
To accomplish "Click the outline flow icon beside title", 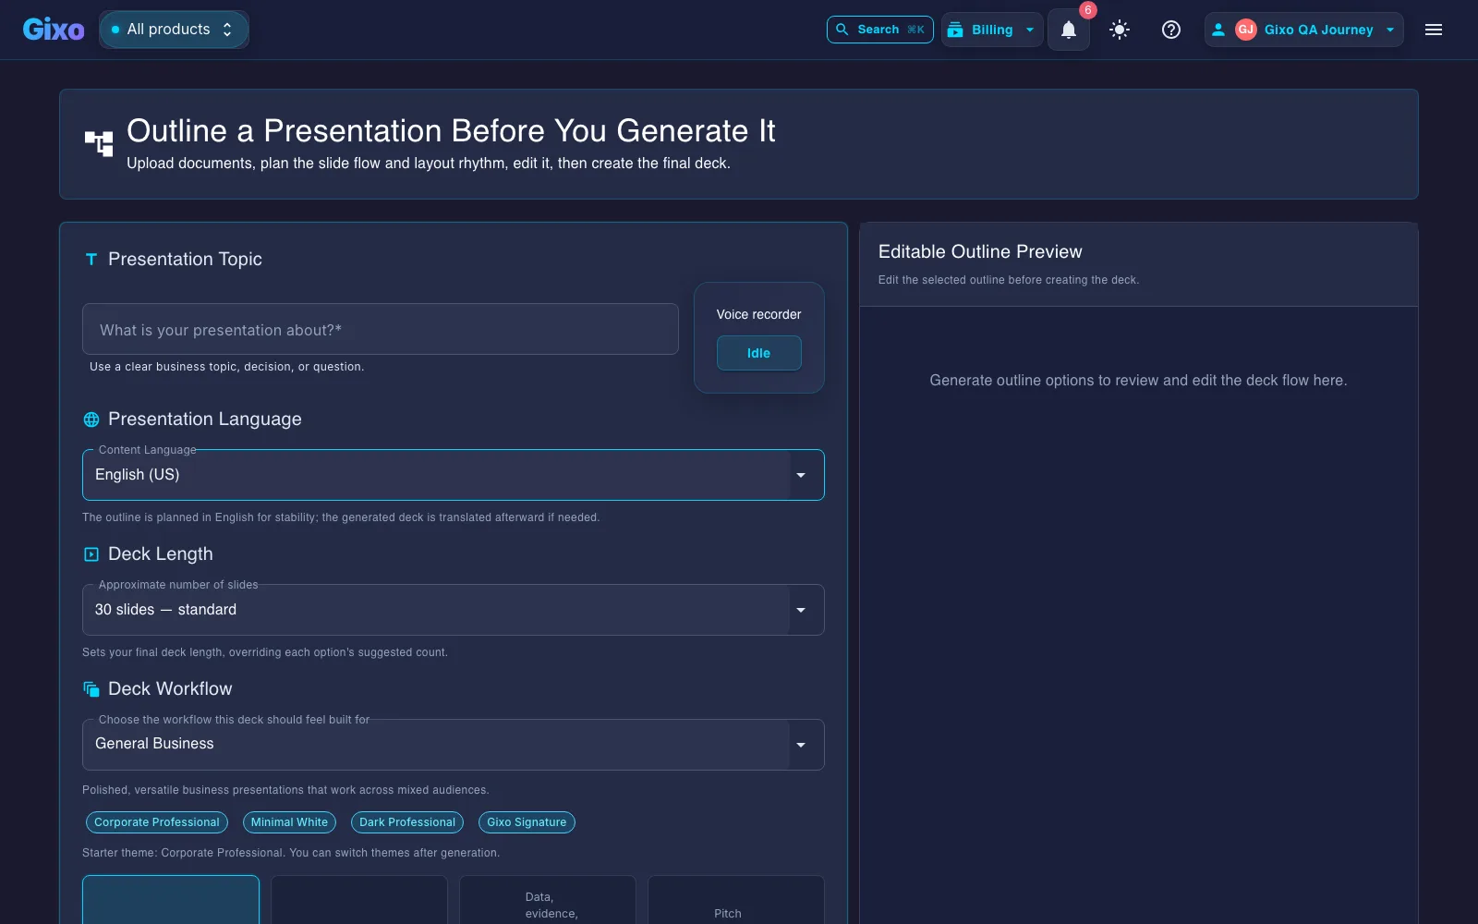I will [99, 143].
